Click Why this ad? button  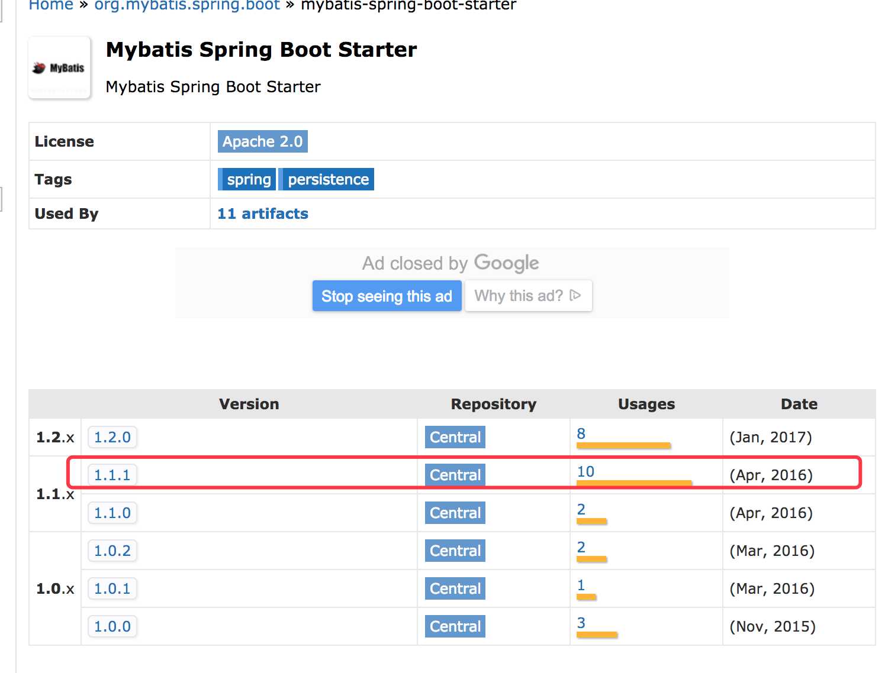point(528,296)
